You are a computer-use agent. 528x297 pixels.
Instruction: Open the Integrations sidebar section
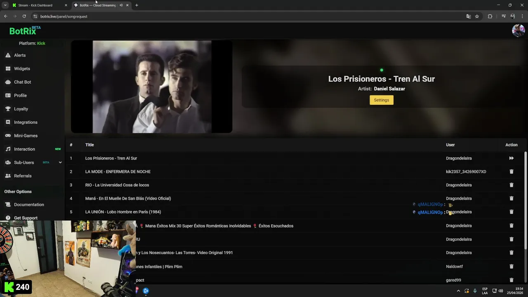click(x=26, y=122)
